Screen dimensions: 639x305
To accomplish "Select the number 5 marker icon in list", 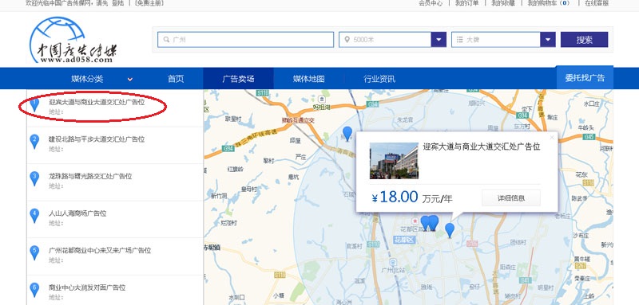I will pyautogui.click(x=34, y=252).
